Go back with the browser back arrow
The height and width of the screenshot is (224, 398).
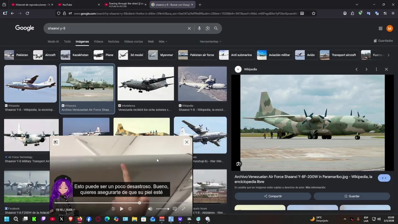[12, 13]
